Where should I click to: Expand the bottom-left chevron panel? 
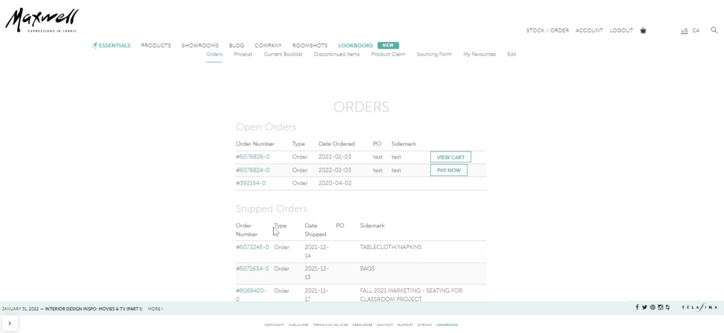pos(10,323)
